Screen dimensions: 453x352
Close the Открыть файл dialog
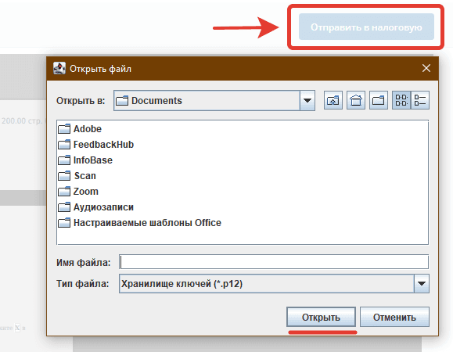426,68
